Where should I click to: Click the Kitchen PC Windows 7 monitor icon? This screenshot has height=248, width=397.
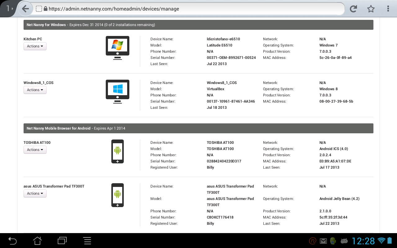point(118,48)
